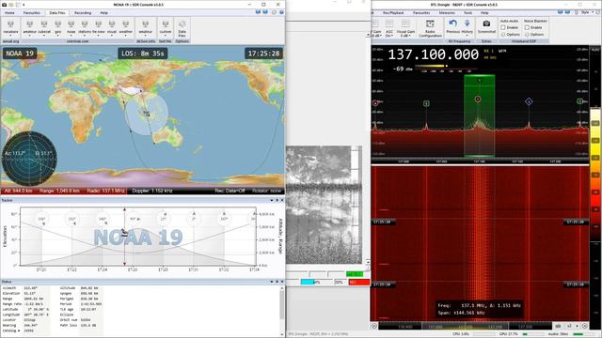602x338 pixels.
Task: Click LOS 8m 35s label on map
Action: point(143,54)
